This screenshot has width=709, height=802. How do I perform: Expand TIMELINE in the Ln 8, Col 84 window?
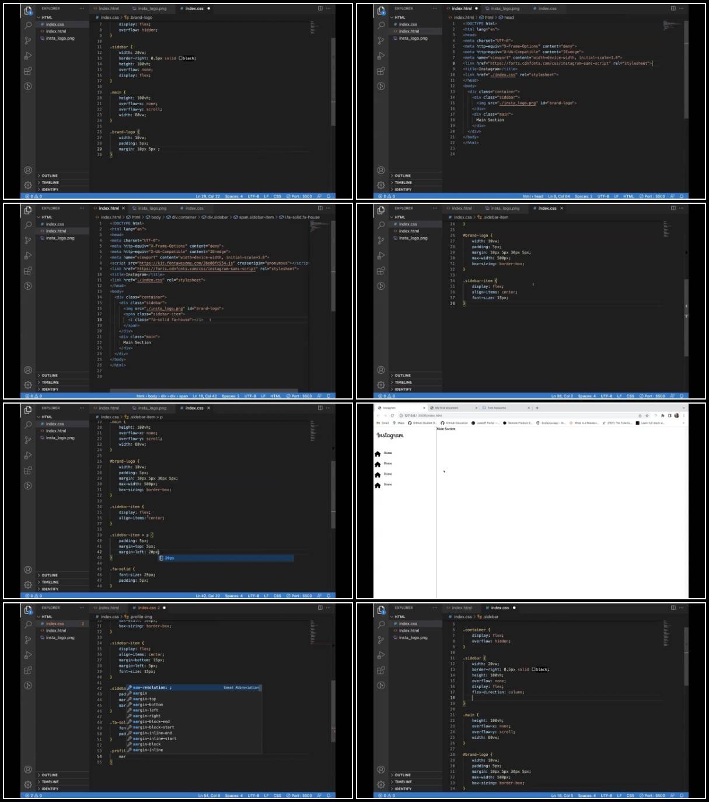point(416,183)
